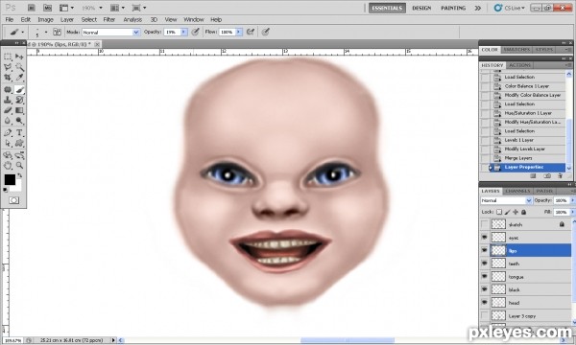Switch to the Painting workspace

tap(453, 8)
